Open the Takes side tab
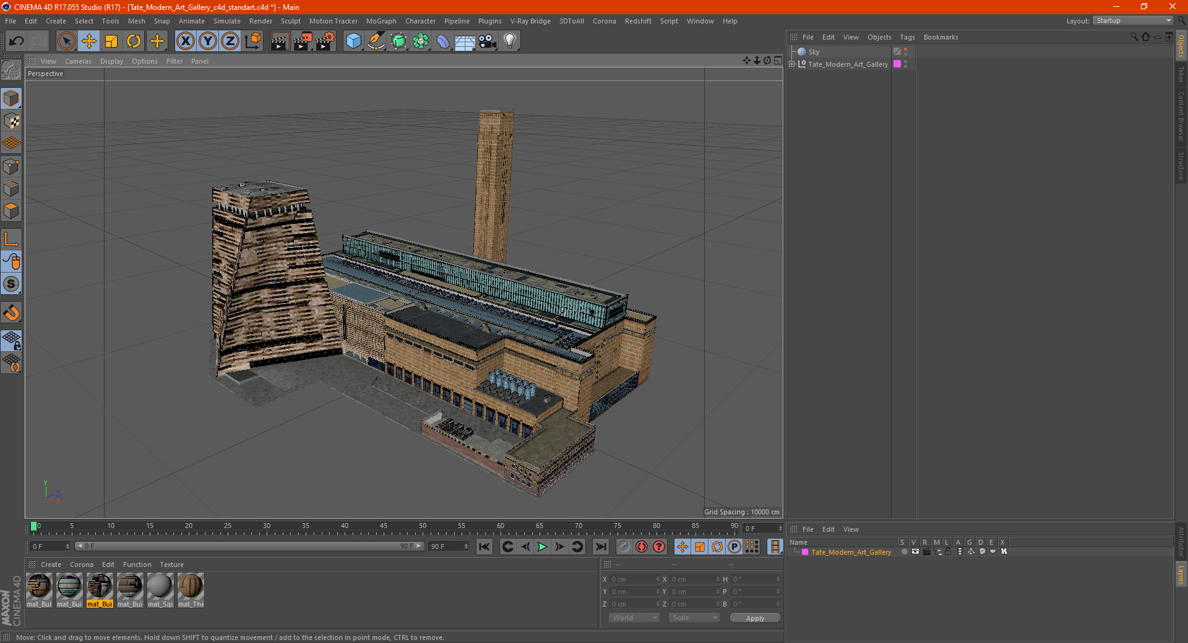The width and height of the screenshot is (1188, 643). (1181, 74)
